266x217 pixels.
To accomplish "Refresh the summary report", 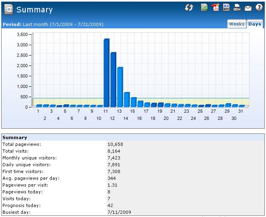I will coord(189,8).
